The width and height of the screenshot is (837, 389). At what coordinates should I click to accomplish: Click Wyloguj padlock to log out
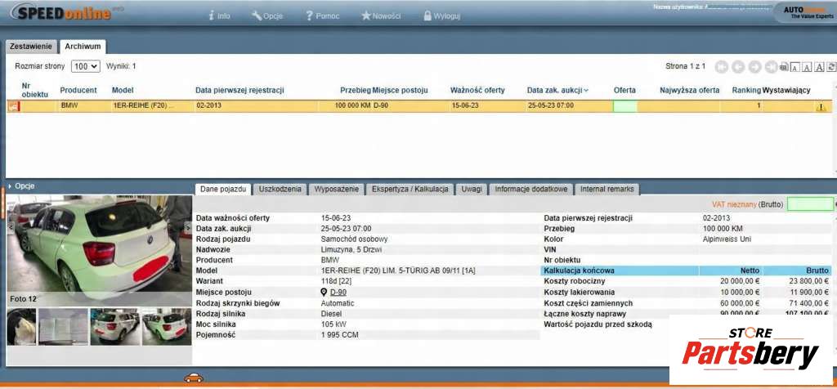427,16
